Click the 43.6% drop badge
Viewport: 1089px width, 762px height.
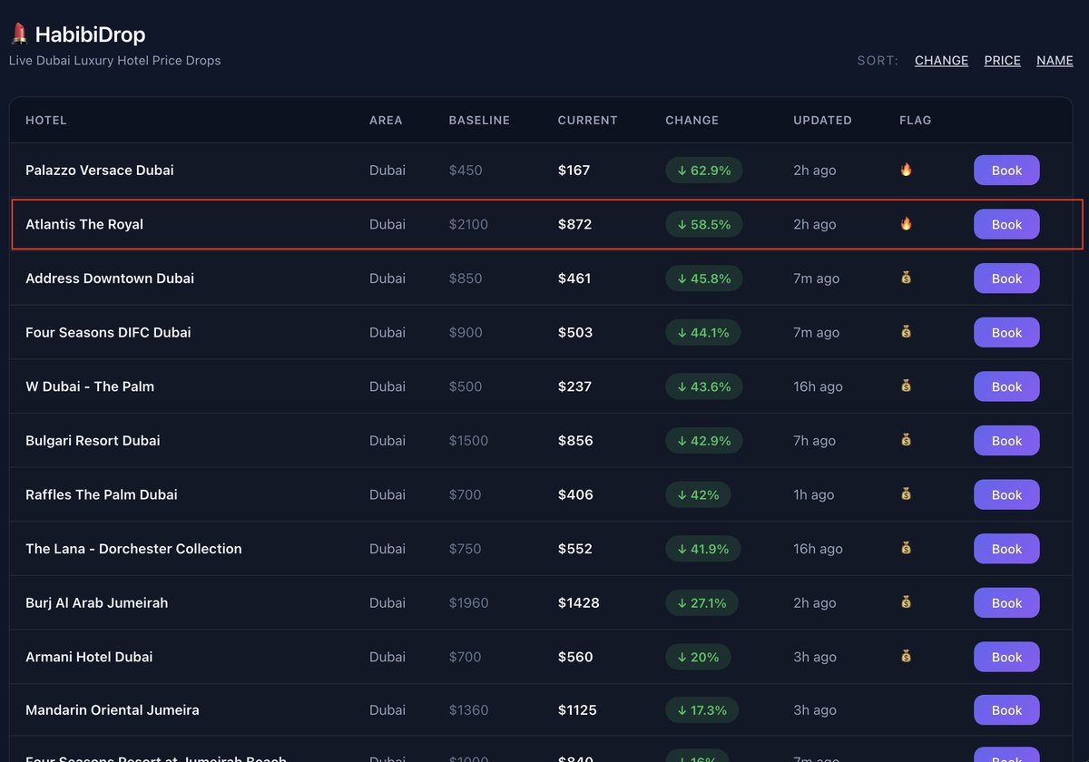click(x=703, y=386)
